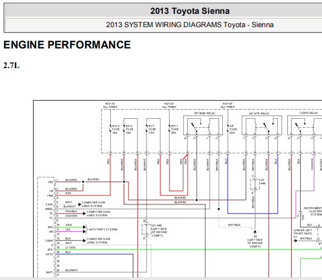
Task: Click the "A/F HTR RELAY" label
Action: coord(259,113)
